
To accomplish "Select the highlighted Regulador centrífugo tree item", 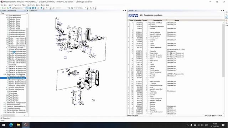I will pyautogui.click(x=17, y=78).
